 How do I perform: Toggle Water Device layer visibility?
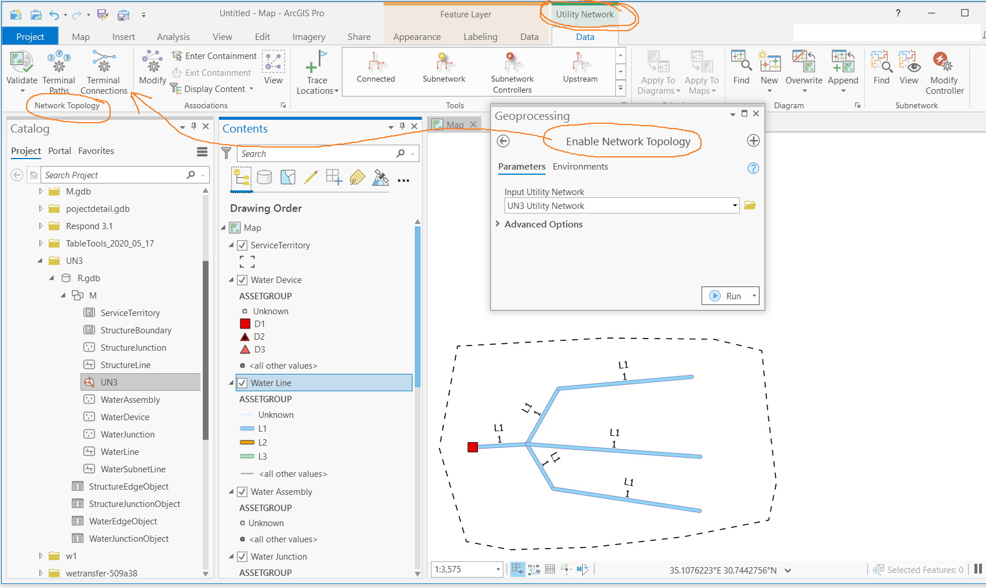pyautogui.click(x=242, y=280)
